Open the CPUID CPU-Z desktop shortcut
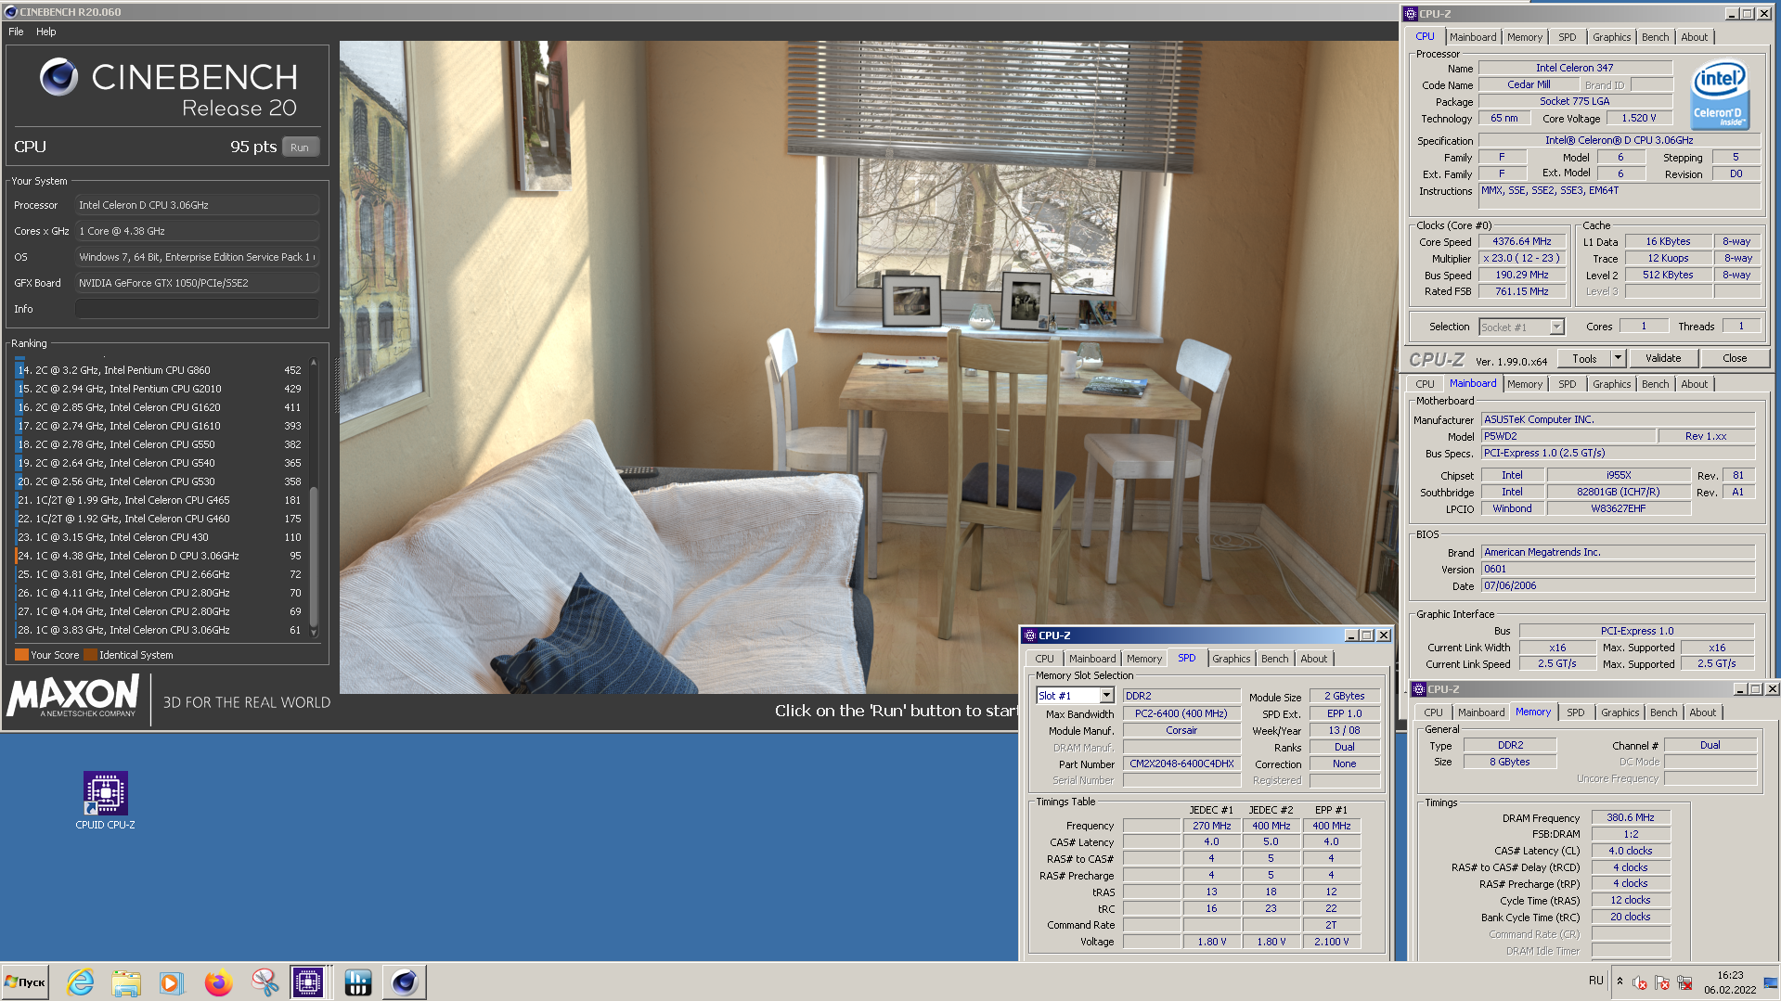 pyautogui.click(x=105, y=801)
